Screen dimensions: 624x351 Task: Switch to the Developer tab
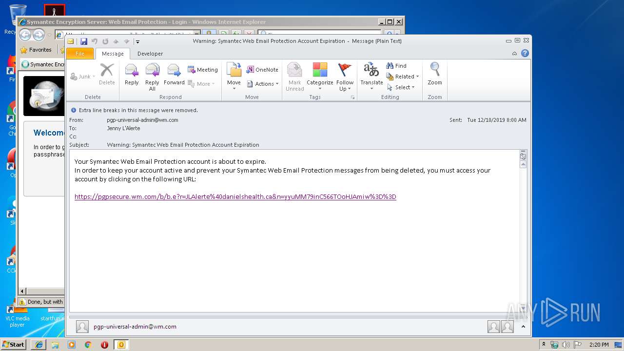(x=150, y=54)
